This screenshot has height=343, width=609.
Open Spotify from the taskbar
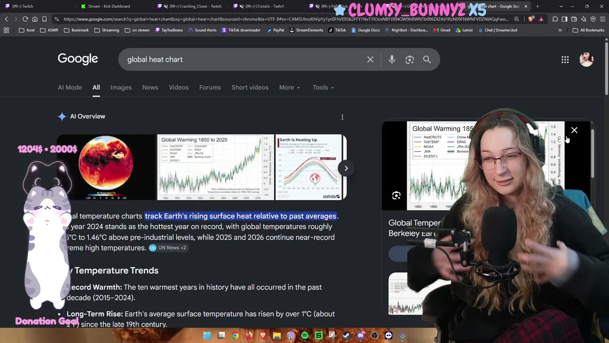304,336
